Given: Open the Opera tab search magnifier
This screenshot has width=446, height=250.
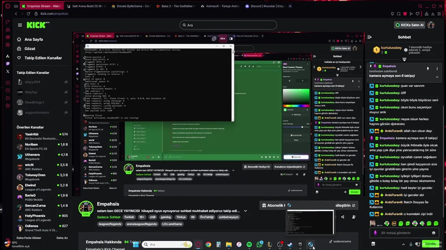Looking at the screenshot, I should point(420,6).
